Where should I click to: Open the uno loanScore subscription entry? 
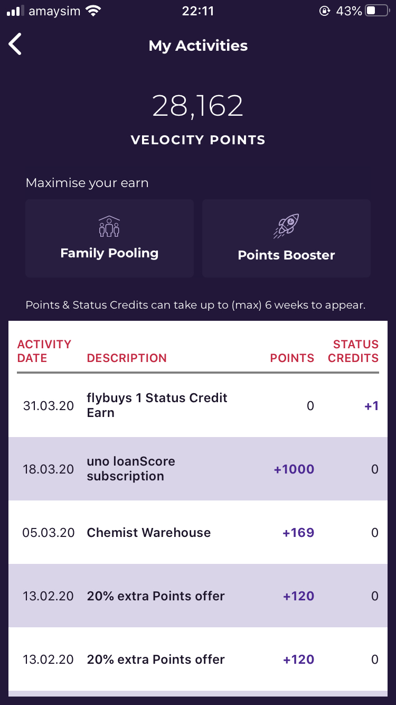[x=198, y=469]
